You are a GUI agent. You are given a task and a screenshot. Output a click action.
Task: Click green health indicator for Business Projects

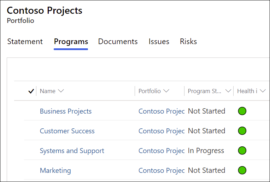[242, 111]
